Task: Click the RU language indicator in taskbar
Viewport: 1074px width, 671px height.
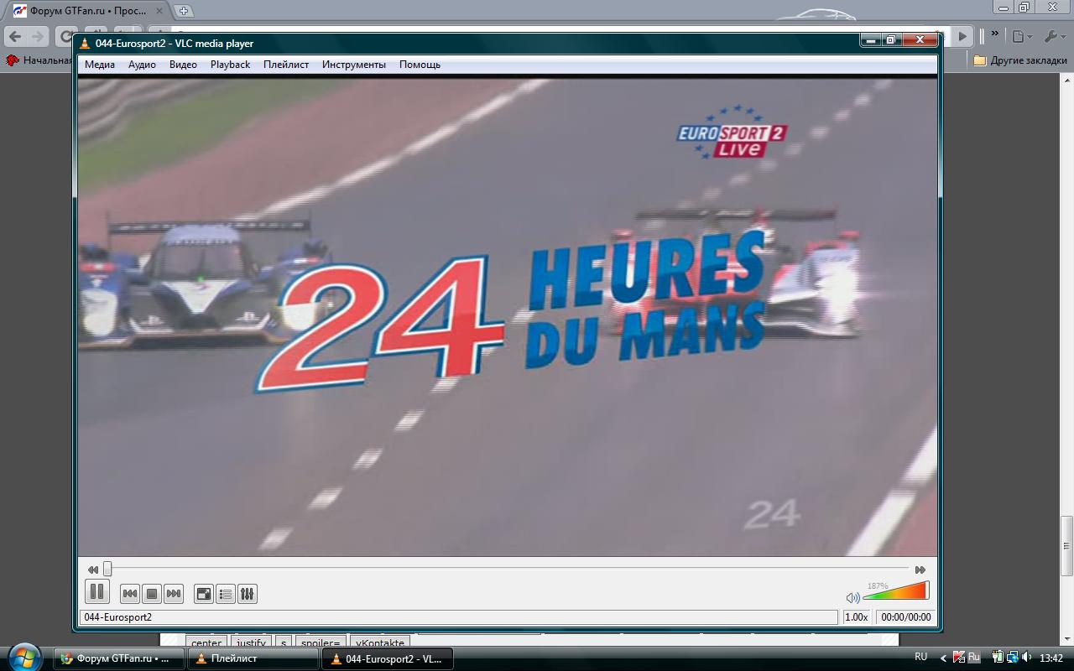Action: point(921,658)
